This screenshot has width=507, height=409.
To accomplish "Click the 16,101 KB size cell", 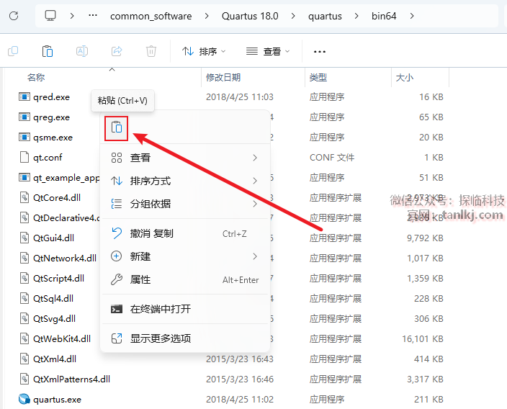I will tap(423, 339).
